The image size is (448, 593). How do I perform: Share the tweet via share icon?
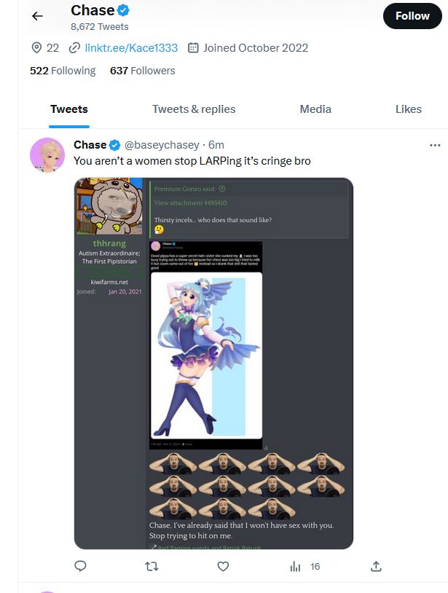click(376, 566)
